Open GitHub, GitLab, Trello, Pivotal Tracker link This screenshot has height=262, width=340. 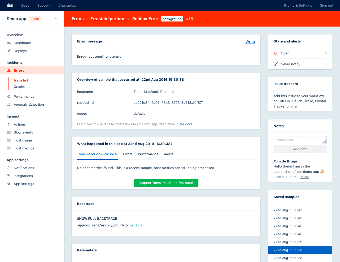(300, 104)
